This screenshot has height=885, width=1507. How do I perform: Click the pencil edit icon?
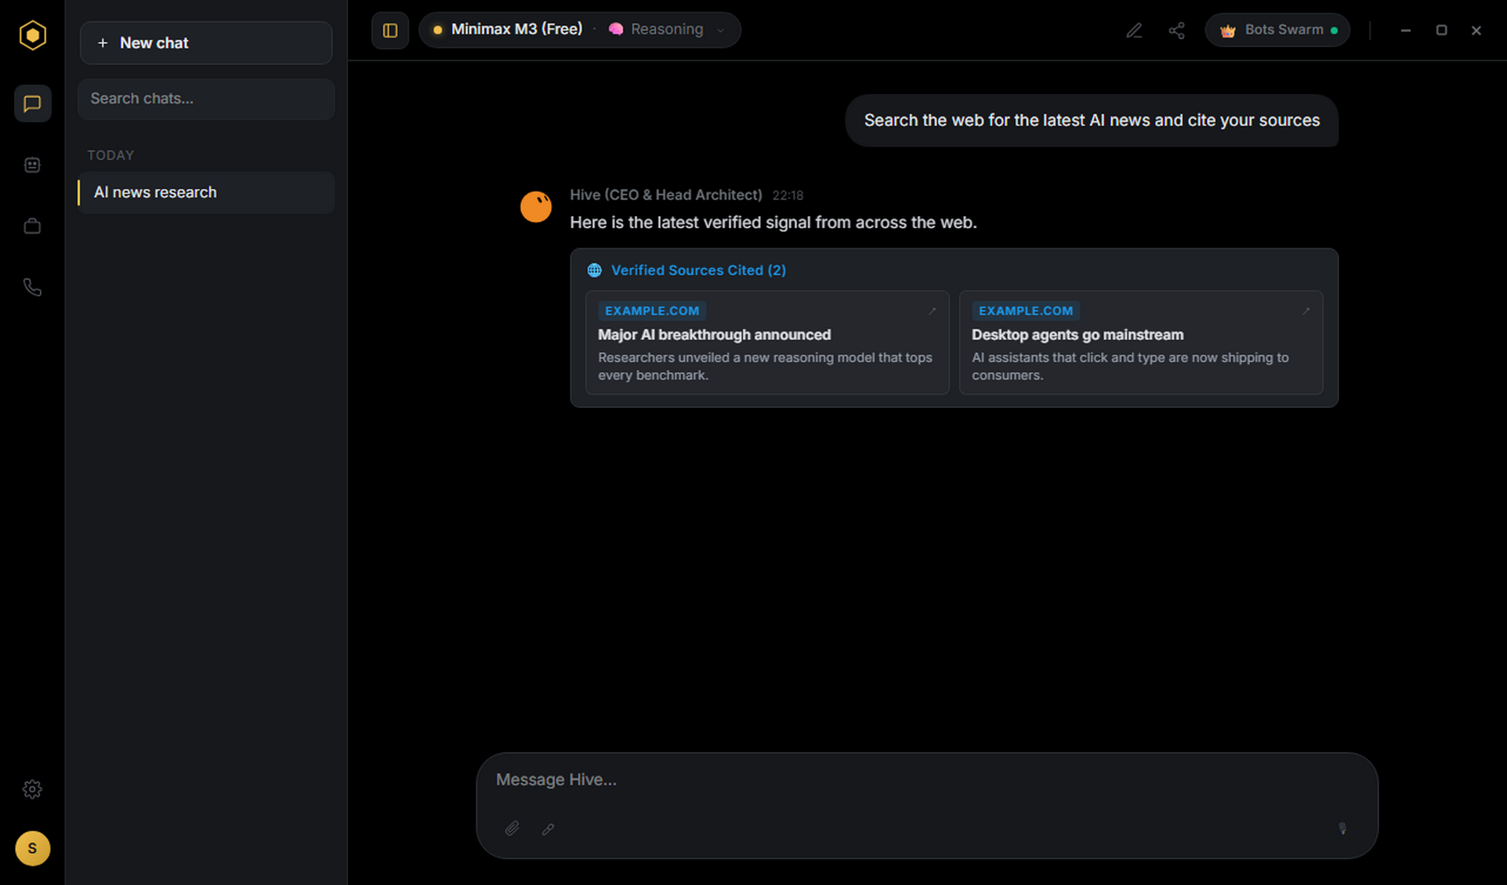[x=1134, y=31]
